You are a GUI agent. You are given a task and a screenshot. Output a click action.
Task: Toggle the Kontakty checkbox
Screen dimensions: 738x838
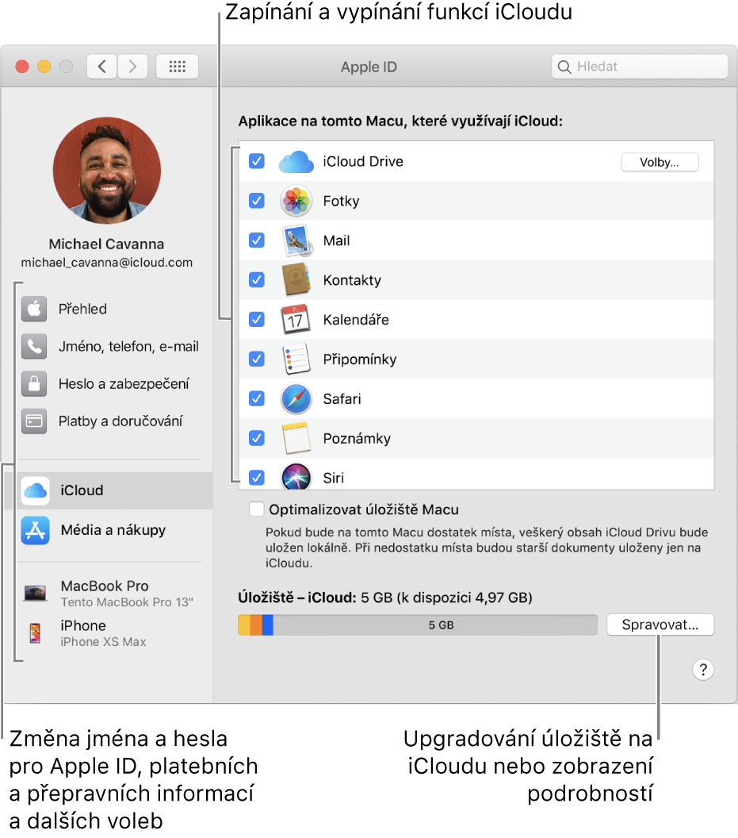[x=257, y=279]
